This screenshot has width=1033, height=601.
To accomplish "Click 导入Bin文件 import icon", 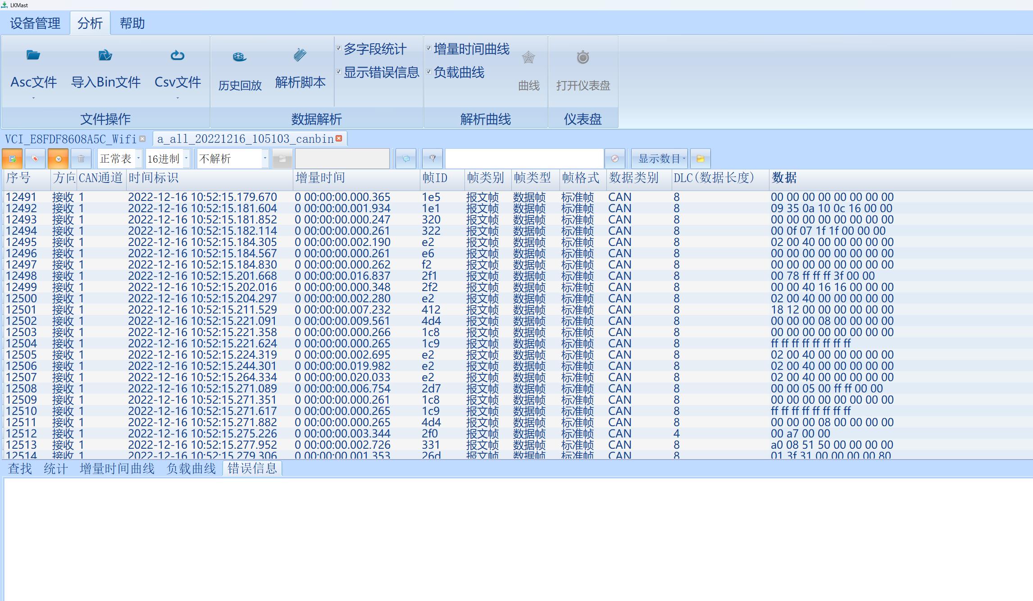I will point(105,55).
